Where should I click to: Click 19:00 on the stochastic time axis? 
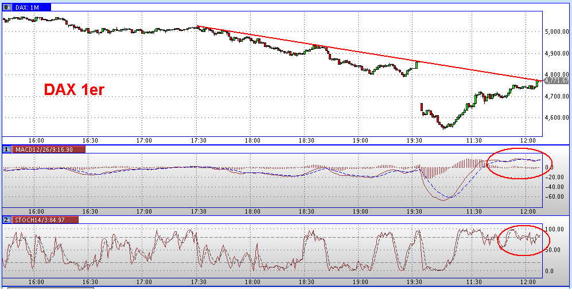pyautogui.click(x=360, y=282)
